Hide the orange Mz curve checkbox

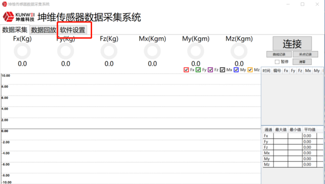pos(250,70)
